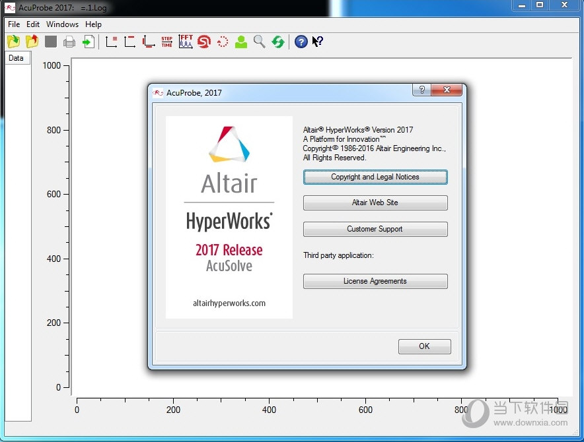The height and width of the screenshot is (442, 584).
Task: Click the "2017 Release" text
Action: click(229, 250)
